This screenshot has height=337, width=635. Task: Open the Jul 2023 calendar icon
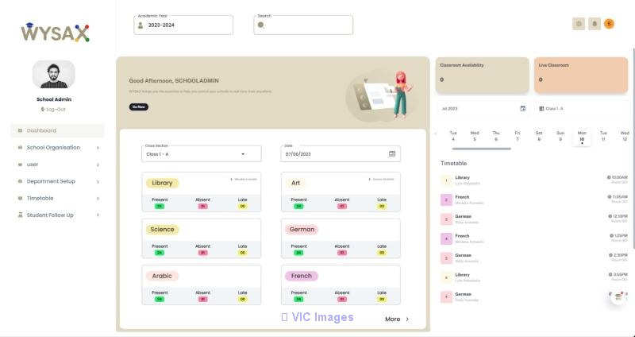523,109
